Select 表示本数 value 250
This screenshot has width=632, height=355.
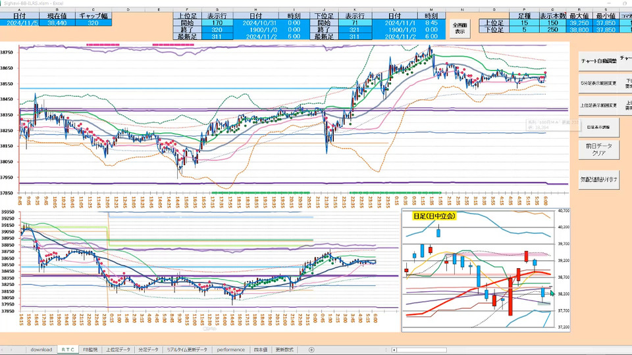coord(552,30)
